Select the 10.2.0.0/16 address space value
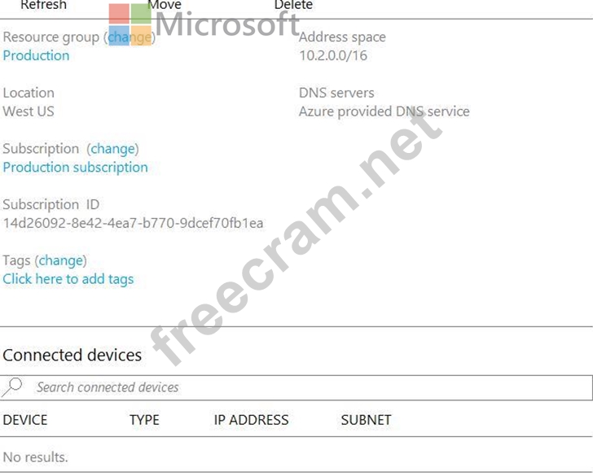593x476 pixels. [333, 55]
